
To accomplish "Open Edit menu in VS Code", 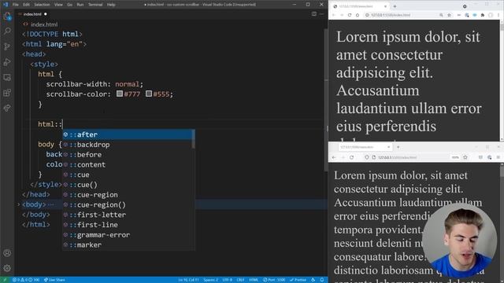I will [26, 5].
